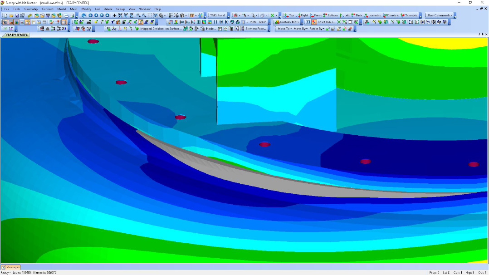Click the FEA BY FEMTEC view tab

click(x=16, y=35)
